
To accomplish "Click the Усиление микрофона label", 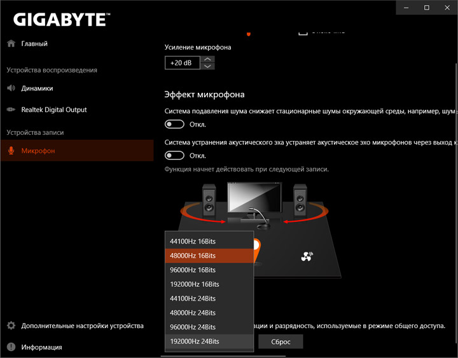I will tap(198, 47).
